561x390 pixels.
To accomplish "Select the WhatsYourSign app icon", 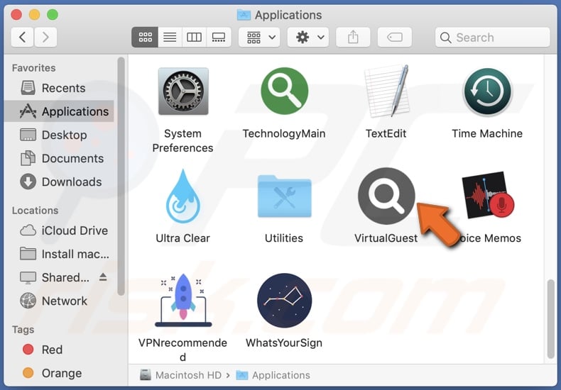I will click(x=285, y=301).
